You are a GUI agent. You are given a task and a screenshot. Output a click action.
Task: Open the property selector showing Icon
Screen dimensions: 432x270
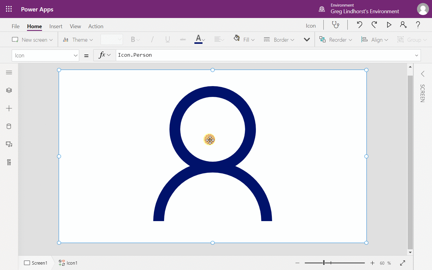[45, 55]
